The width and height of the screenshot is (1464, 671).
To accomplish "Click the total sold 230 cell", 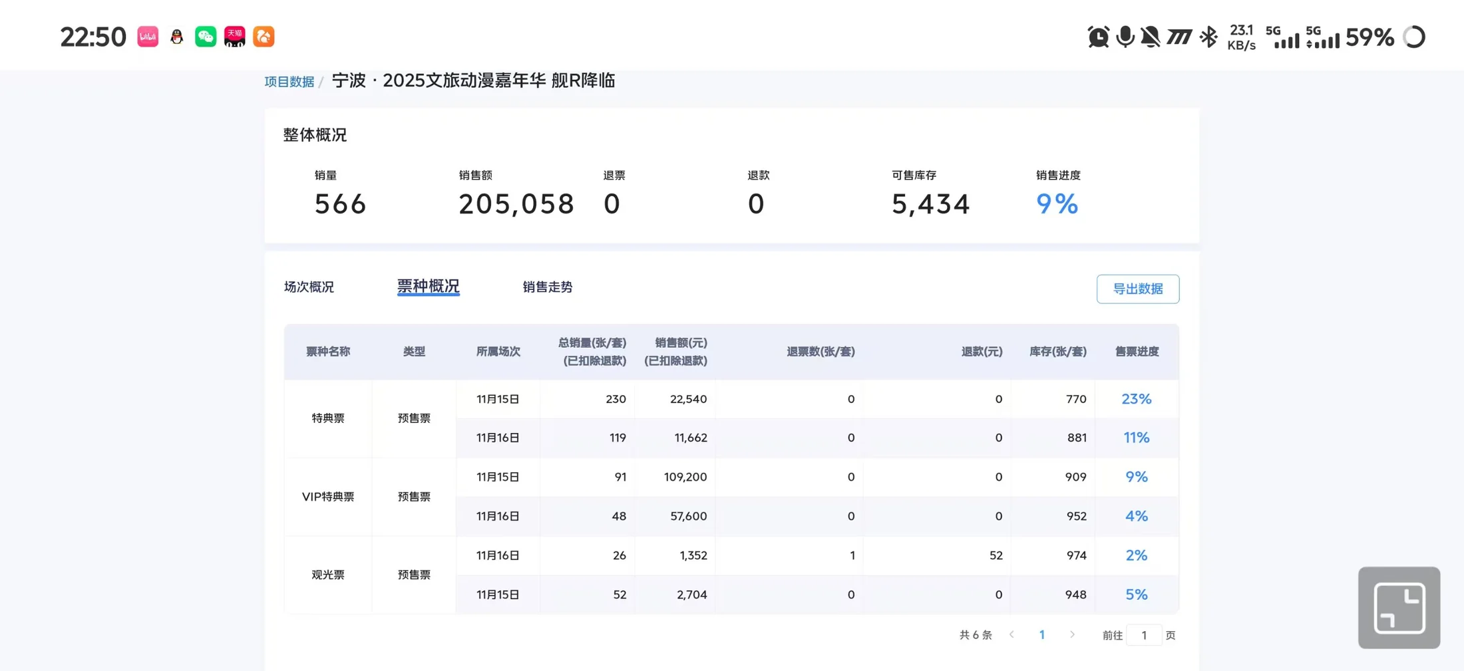I will point(616,399).
